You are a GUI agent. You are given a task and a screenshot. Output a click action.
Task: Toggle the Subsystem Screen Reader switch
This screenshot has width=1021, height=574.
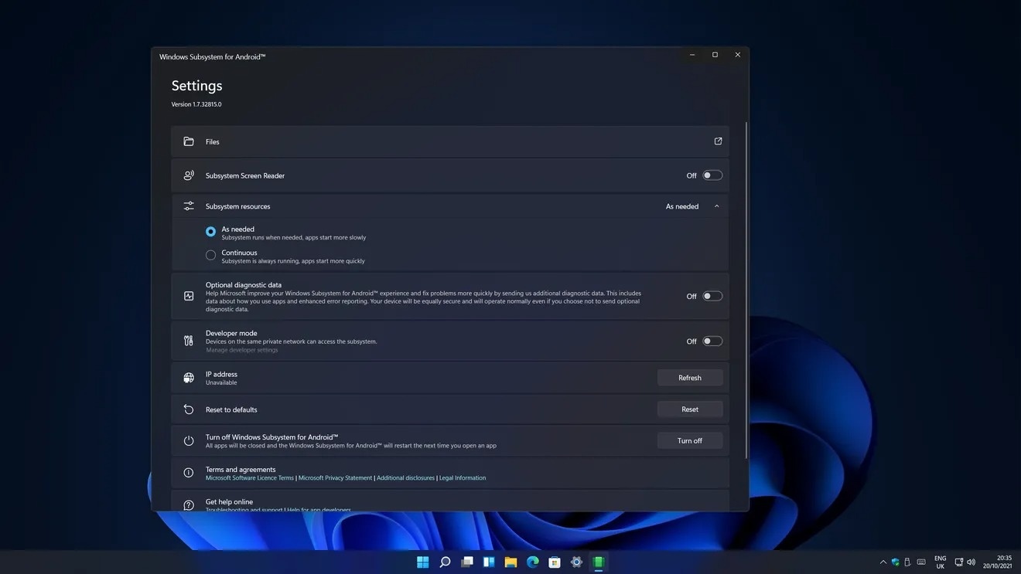tap(711, 175)
